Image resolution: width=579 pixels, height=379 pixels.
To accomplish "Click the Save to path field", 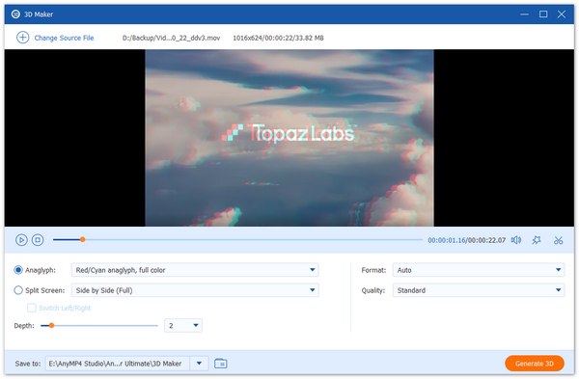I will point(118,364).
